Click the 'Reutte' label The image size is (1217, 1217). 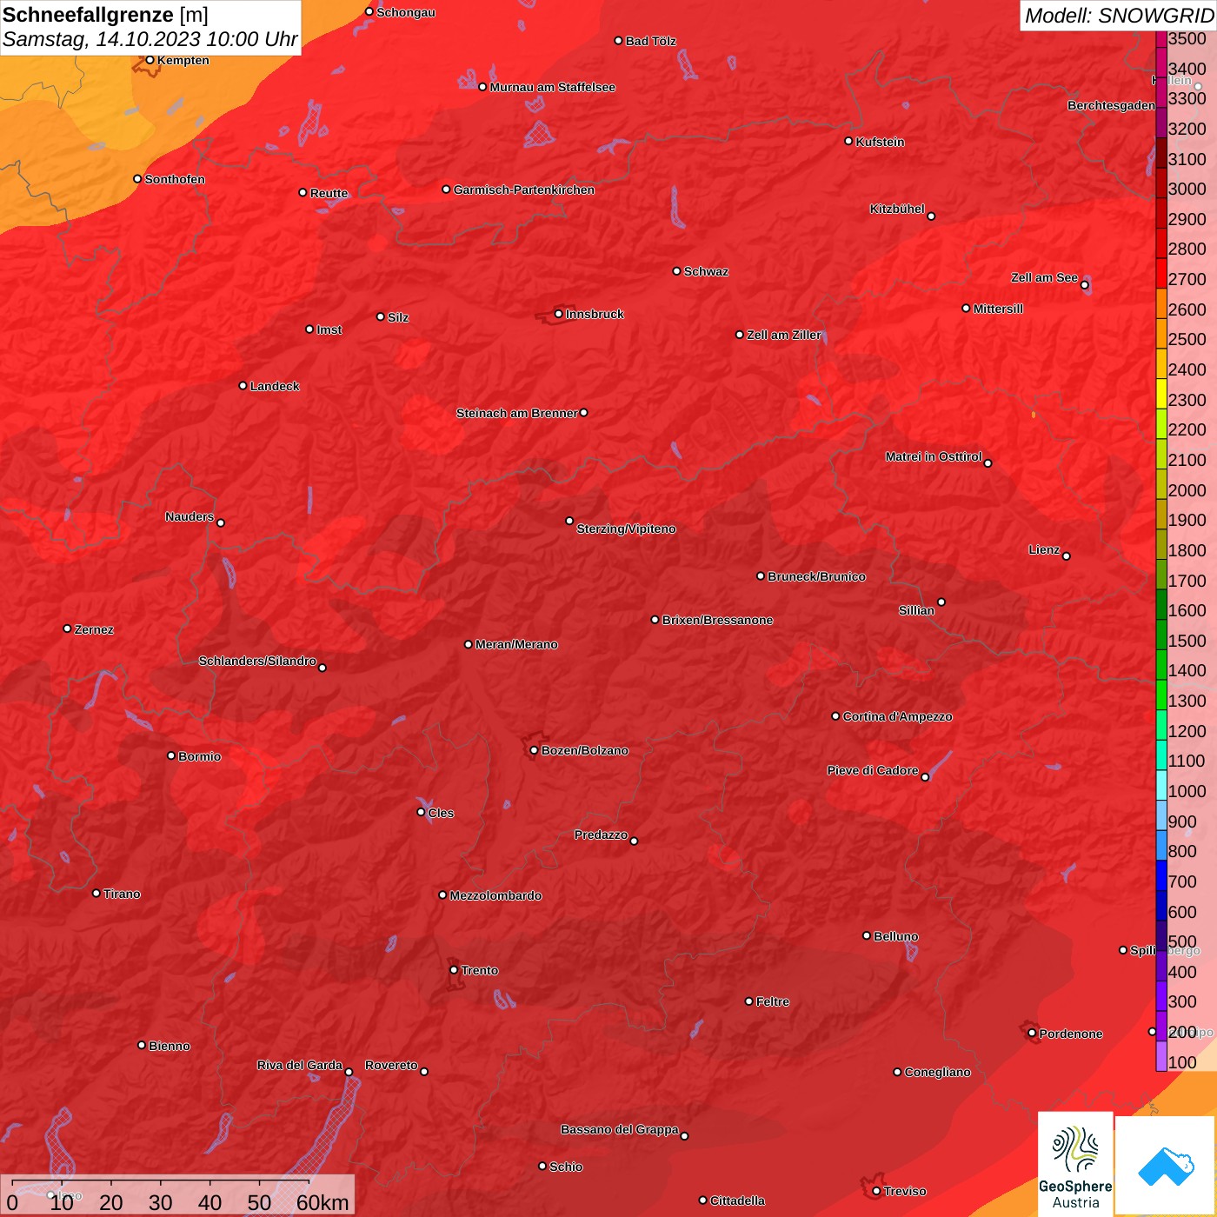[x=329, y=193]
